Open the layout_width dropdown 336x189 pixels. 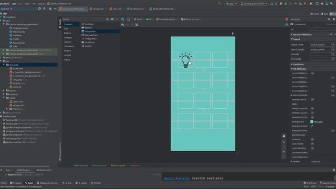333,45
